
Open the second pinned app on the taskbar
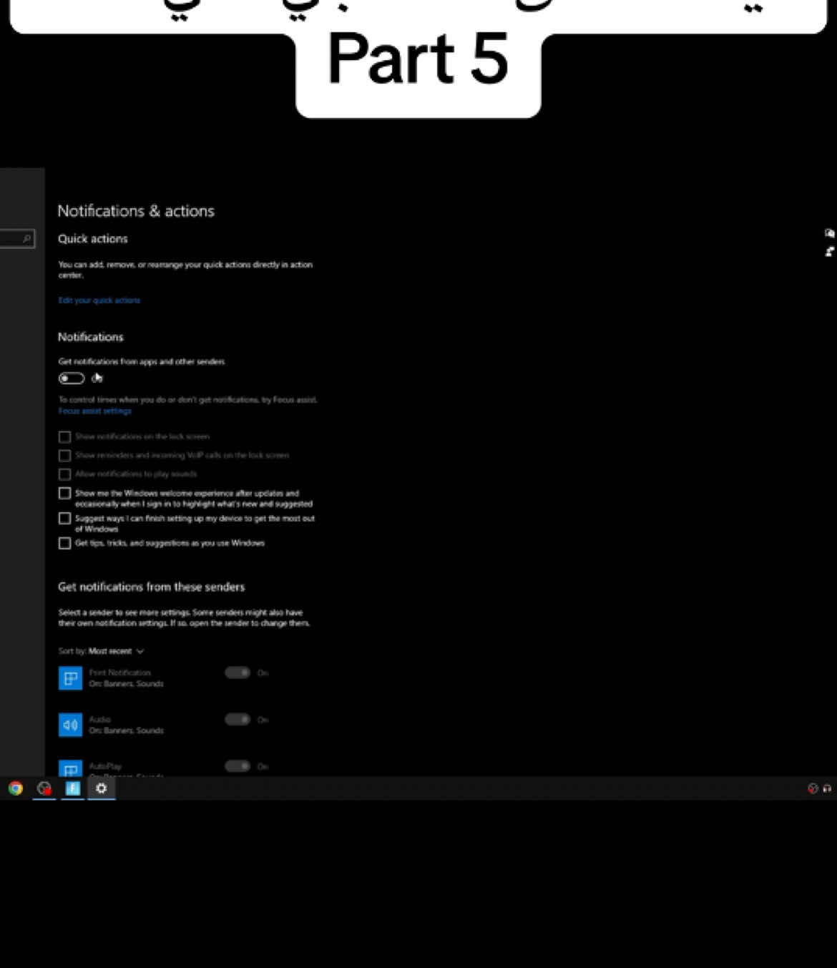tap(44, 788)
